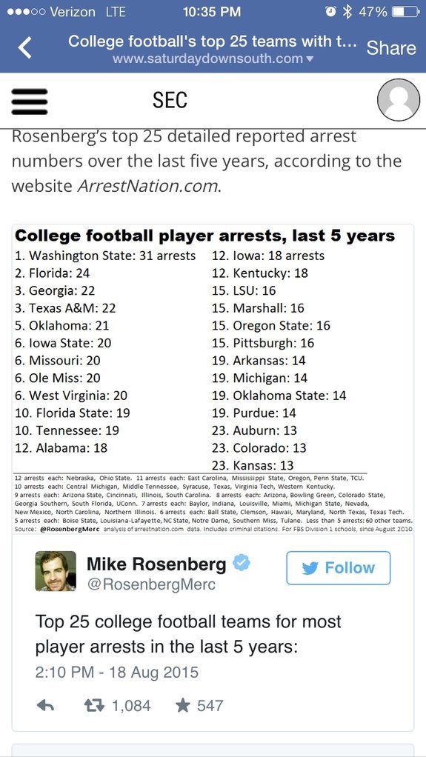Open the user profile avatar icon

[x=399, y=100]
